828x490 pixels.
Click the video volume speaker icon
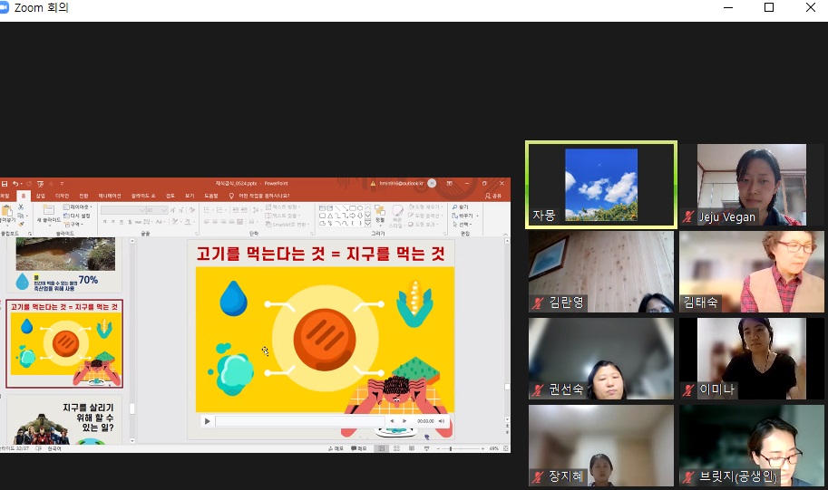pyautogui.click(x=442, y=421)
